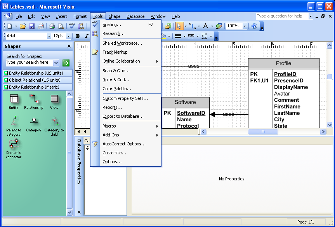Image resolution: width=335 pixels, height=227 pixels.
Task: Open the Arial font name dropdown
Action: pyautogui.click(x=49, y=36)
